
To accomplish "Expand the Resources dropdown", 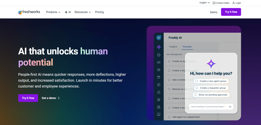I will (x=83, y=12).
